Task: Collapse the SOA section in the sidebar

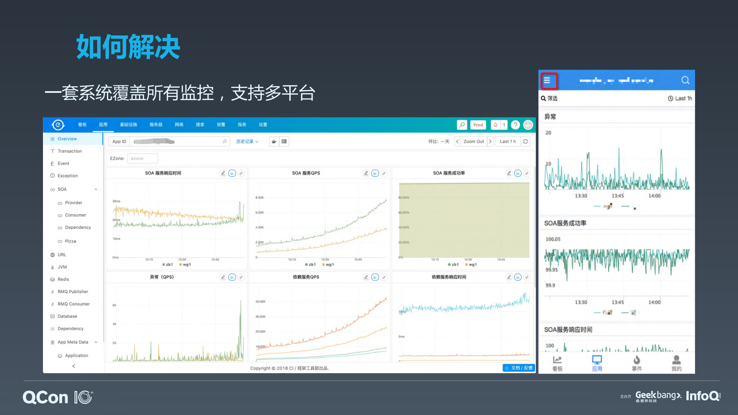Action: 96,189
